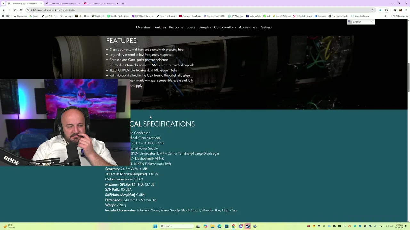Open the WhatsApp bookmark
The width and height of the screenshot is (410, 230).
[x=236, y=16]
